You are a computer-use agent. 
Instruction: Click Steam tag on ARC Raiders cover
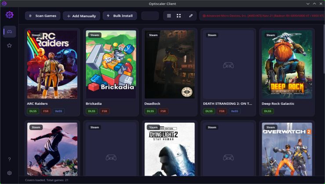tap(36, 35)
